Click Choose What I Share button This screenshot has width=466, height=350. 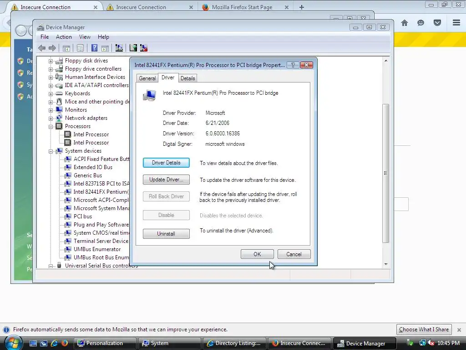(x=424, y=329)
